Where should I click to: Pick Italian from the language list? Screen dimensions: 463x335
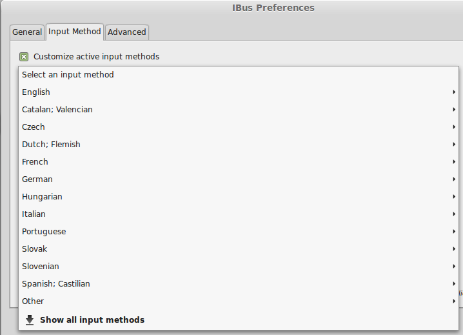coord(239,214)
